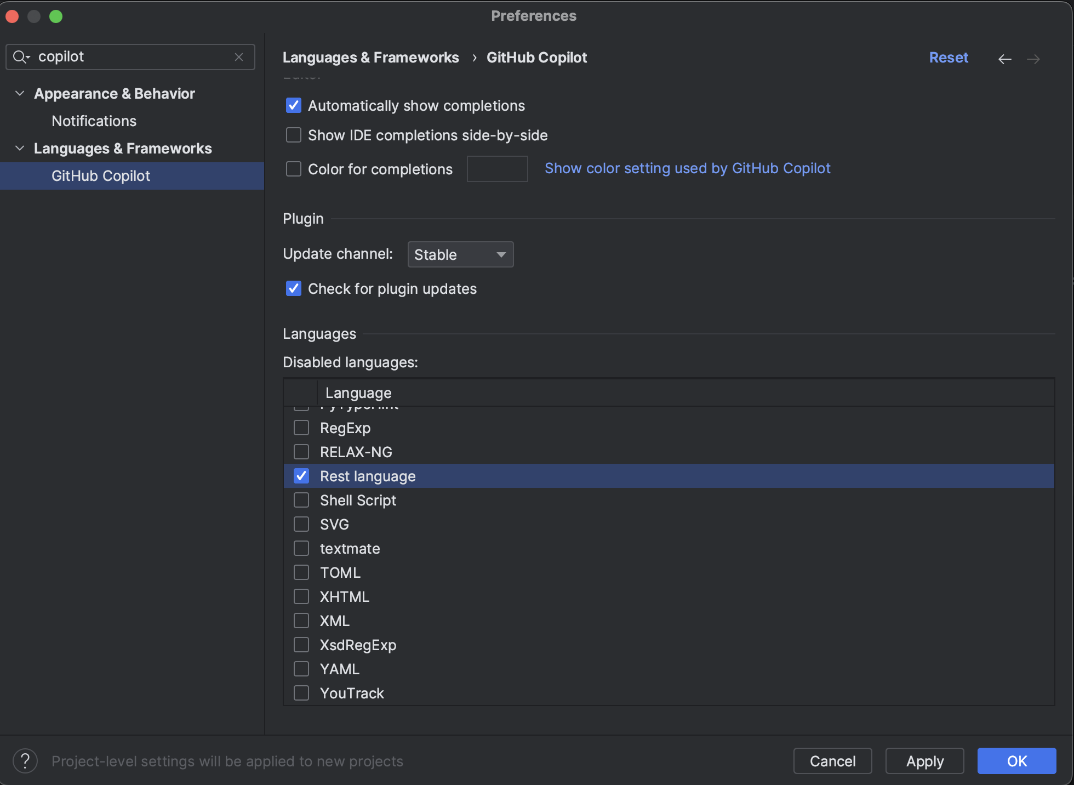Collapse the Appearance & Behavior section
Viewport: 1074px width, 785px height.
click(19, 93)
